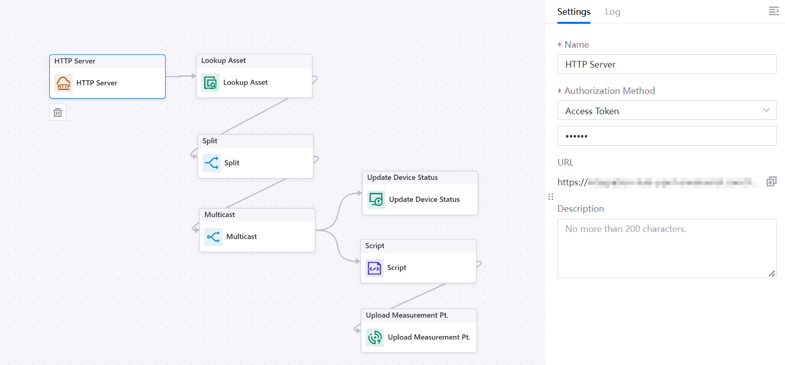
Task: Click the Name input field
Action: point(666,64)
